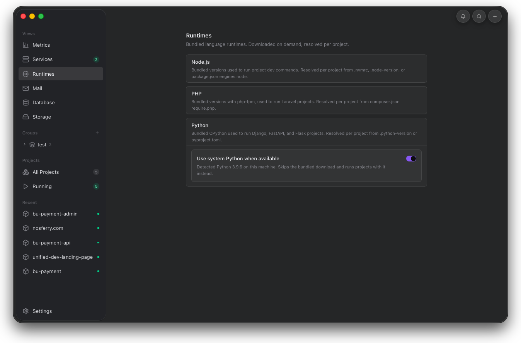
Task: Select the Runtimes sidebar item
Action: pos(61,74)
